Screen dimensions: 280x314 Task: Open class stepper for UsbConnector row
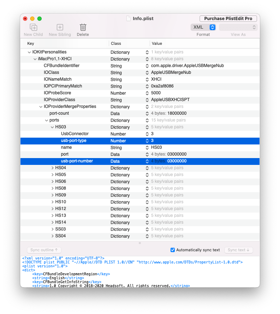tap(147, 134)
